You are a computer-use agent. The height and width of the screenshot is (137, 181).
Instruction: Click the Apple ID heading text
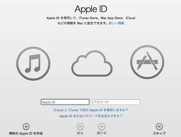coord(91,9)
